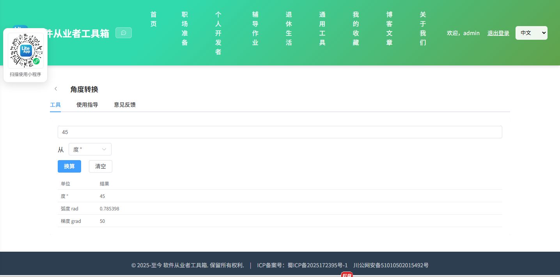Select the 工具 tab
The width and height of the screenshot is (560, 277).
click(x=55, y=104)
